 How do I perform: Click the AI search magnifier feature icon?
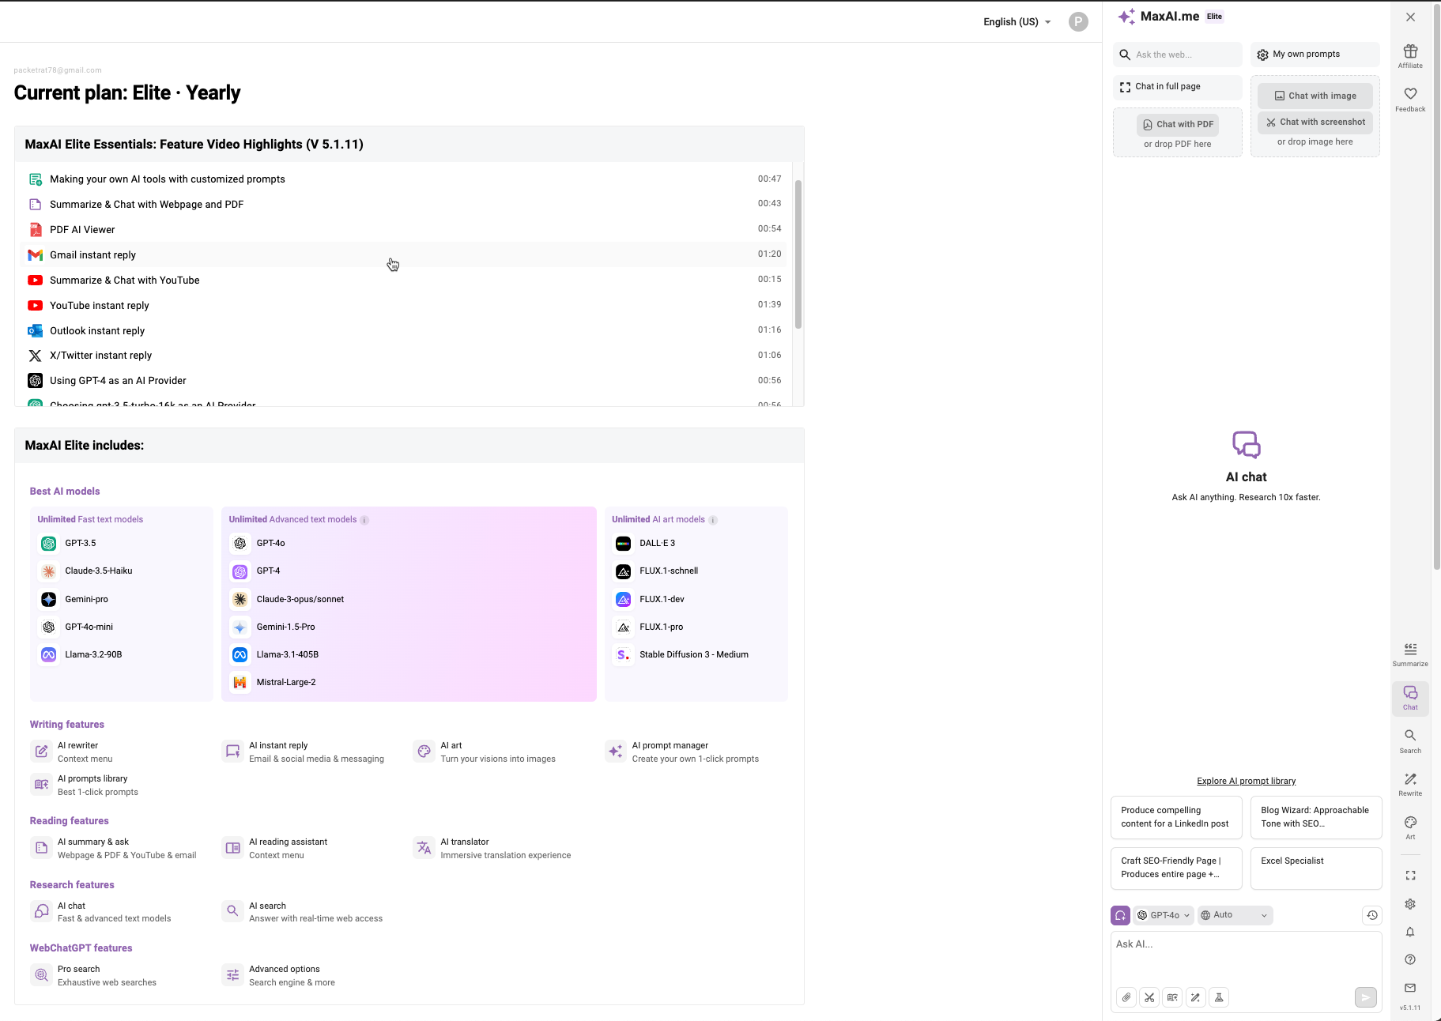click(232, 911)
